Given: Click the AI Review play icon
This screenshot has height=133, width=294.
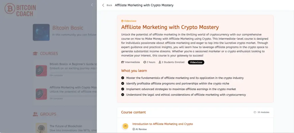Looking at the screenshot, I should coord(134,129).
